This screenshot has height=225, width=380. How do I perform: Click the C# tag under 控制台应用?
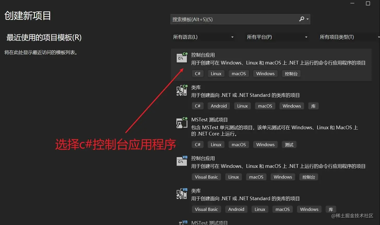(x=198, y=73)
